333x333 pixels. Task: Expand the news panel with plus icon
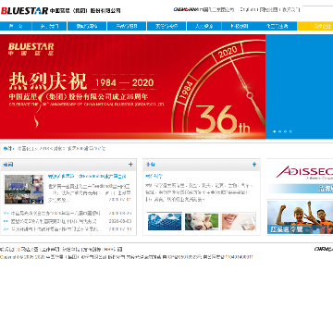pyautogui.click(x=130, y=165)
